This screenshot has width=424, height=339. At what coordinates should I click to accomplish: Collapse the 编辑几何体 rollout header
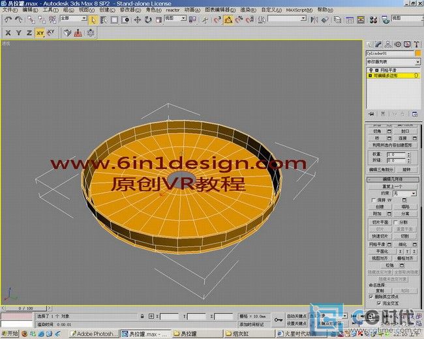point(393,179)
